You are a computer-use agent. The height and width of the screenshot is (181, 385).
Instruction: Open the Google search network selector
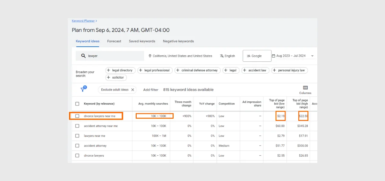(257, 56)
